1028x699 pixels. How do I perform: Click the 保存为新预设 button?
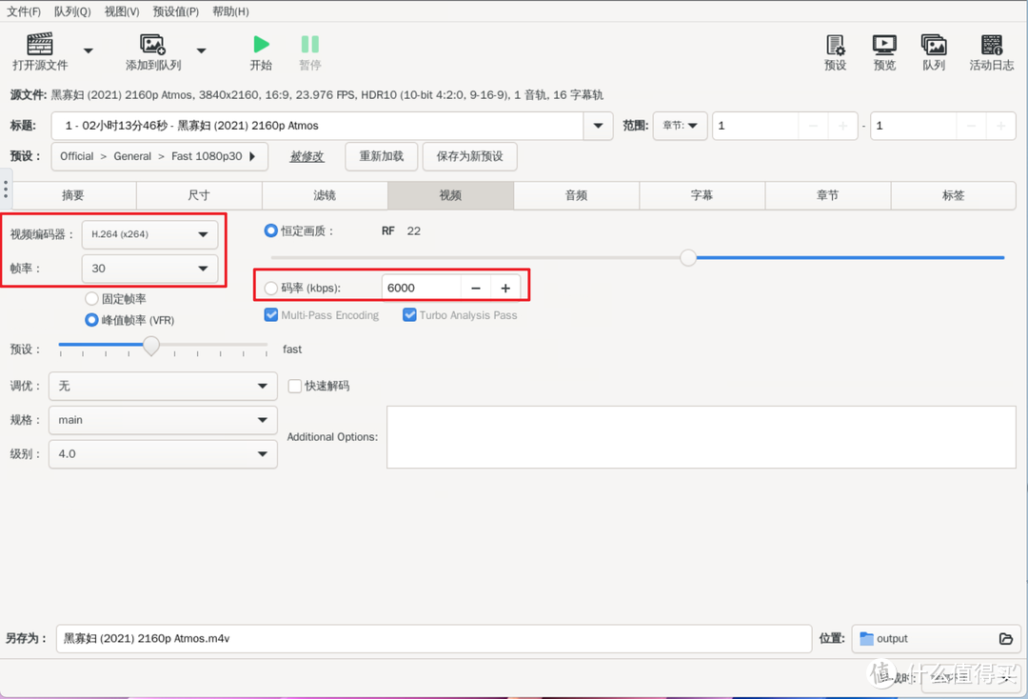tap(469, 156)
